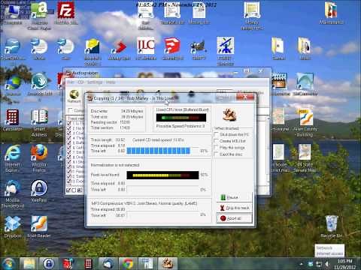
Task: Pause the current copying job
Action: [234, 197]
